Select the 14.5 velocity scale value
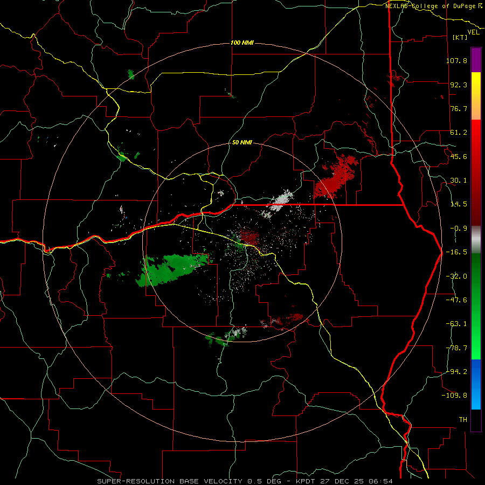This screenshot has width=485, height=485. [x=459, y=204]
